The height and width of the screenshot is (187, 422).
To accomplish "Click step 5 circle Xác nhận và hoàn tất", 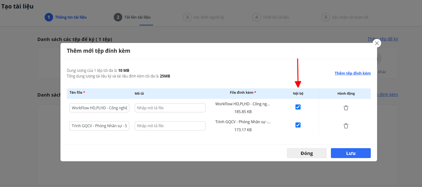I will coord(326,17).
